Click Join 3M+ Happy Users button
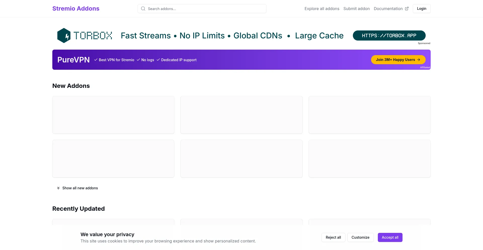483x250 pixels. pyautogui.click(x=398, y=60)
